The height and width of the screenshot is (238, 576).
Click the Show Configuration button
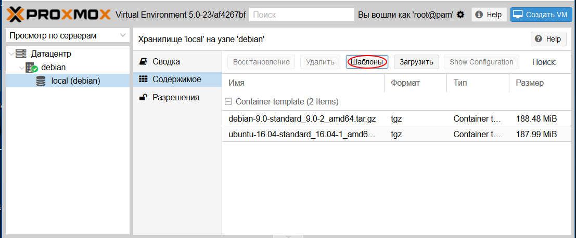click(x=481, y=62)
